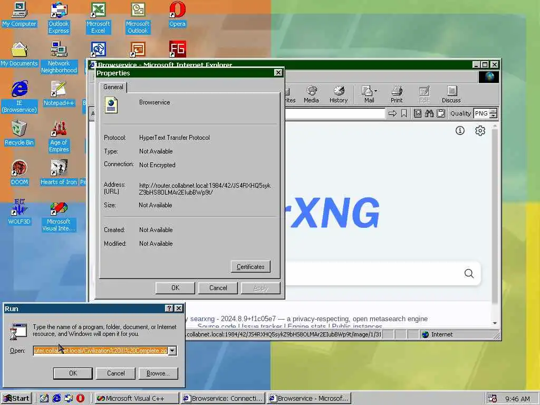Click Cancel in the Properties dialog
This screenshot has width=540, height=405.
tap(218, 287)
